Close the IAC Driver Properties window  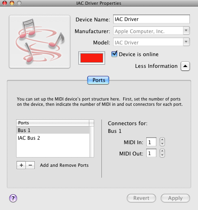point(5,3)
